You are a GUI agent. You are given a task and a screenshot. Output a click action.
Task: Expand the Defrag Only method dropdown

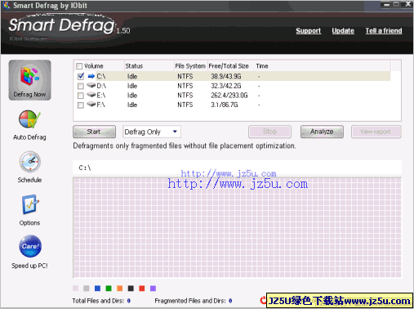tap(175, 132)
